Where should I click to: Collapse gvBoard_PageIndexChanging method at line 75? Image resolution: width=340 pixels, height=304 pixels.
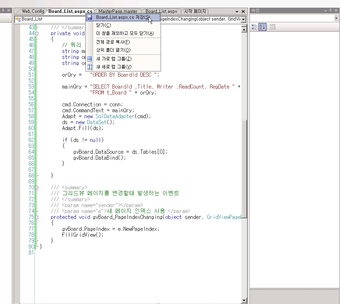click(x=37, y=217)
